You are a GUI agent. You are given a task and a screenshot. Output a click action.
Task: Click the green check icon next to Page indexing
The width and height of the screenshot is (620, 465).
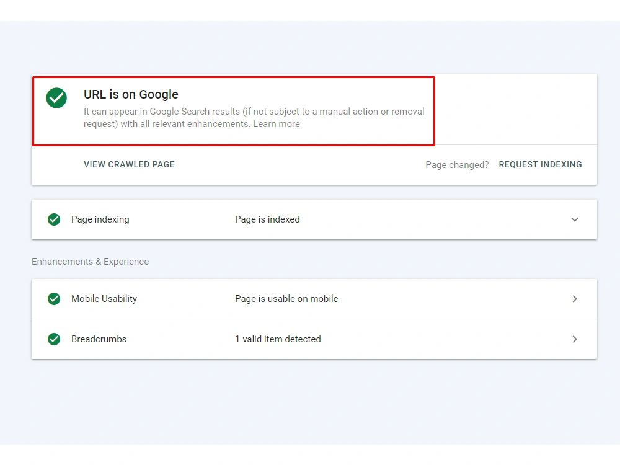click(x=54, y=219)
